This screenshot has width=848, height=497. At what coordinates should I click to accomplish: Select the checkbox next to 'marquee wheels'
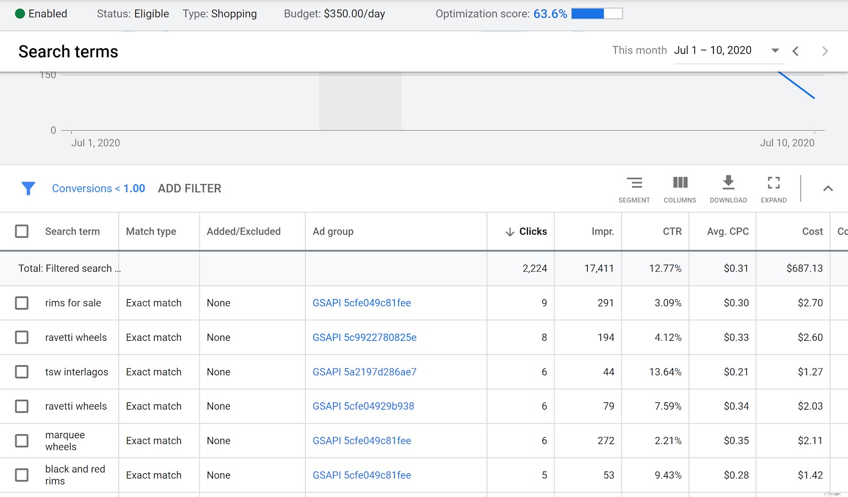pos(22,440)
